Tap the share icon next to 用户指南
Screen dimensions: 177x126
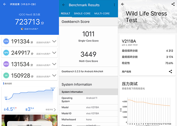coord(171,71)
